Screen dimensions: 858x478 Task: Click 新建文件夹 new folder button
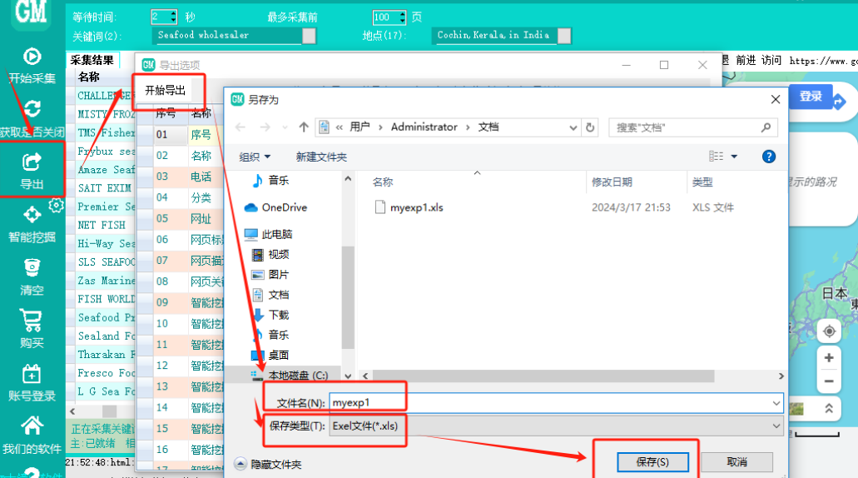coord(321,157)
